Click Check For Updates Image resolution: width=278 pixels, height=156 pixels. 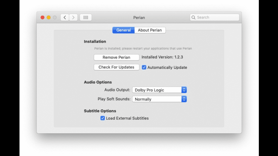117,67
